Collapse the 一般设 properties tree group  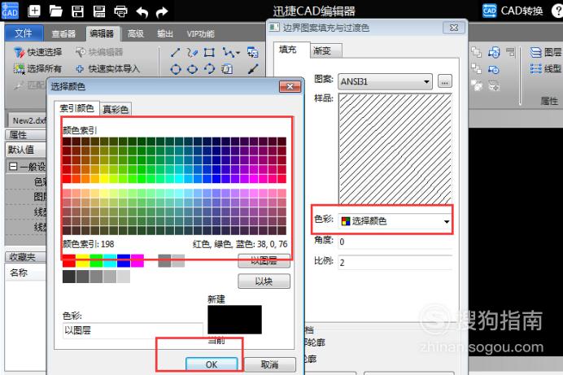coord(13,167)
